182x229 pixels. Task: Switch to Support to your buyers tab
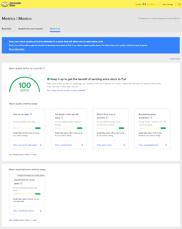click(30, 29)
